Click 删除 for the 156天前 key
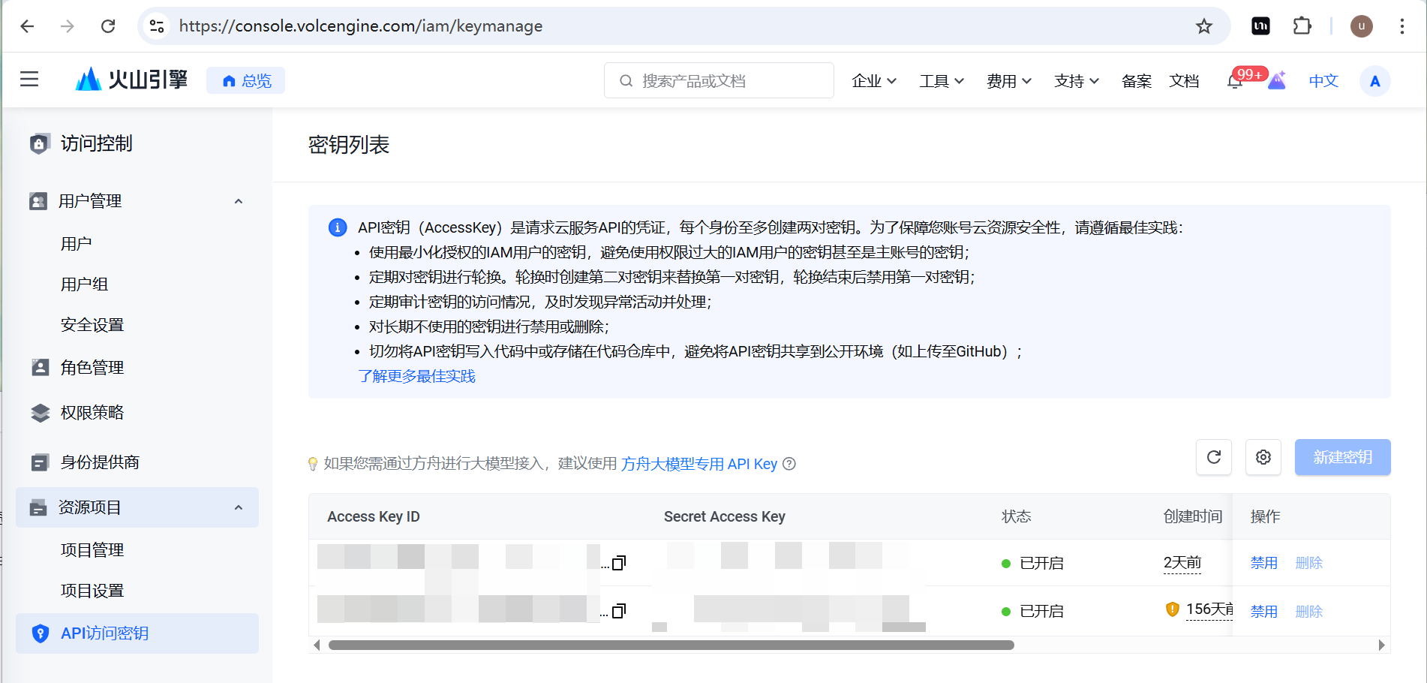The height and width of the screenshot is (683, 1427). (x=1309, y=612)
